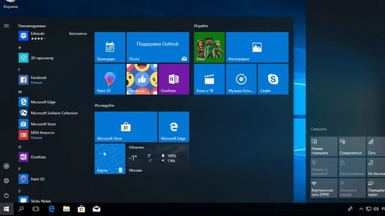This screenshot has height=216, width=385.
Task: Click Виртуальная сеть (VPN) quick action
Action: tap(324, 188)
